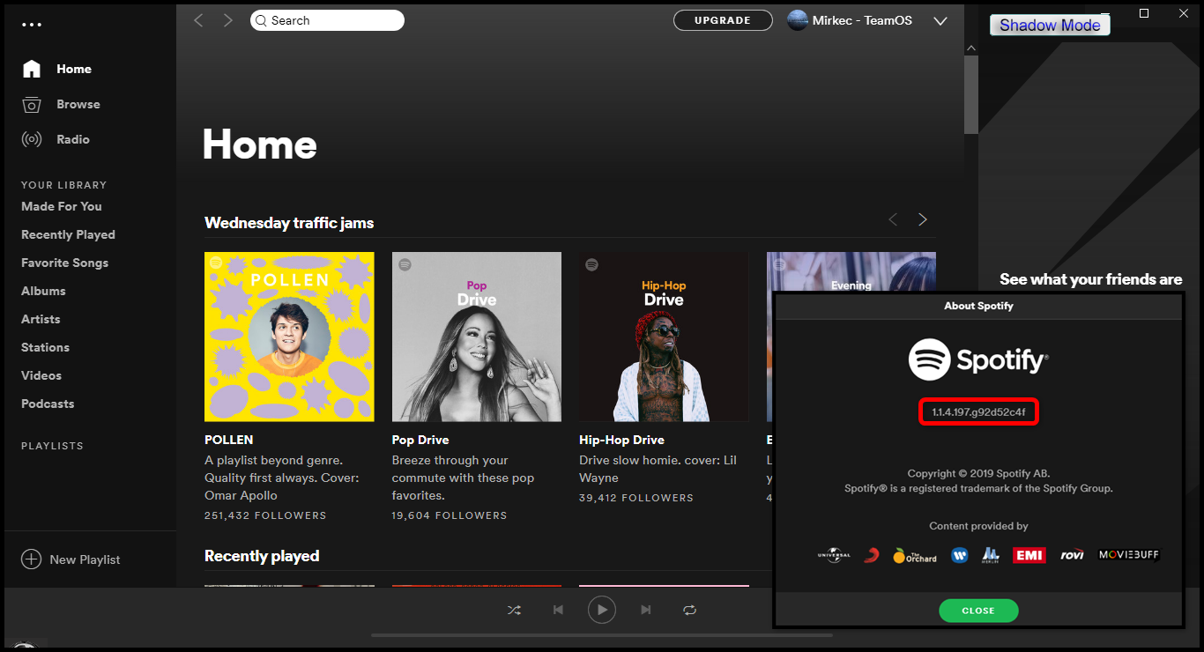Open the Hip-Hop Drive playlist cover

(x=664, y=337)
